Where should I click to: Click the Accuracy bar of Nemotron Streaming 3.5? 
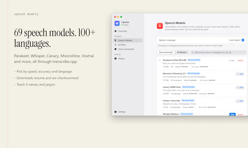(212, 80)
